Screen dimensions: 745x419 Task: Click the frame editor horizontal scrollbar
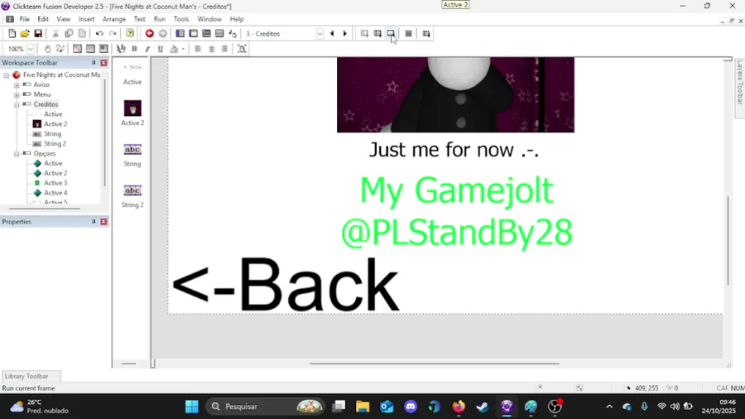tap(435, 364)
